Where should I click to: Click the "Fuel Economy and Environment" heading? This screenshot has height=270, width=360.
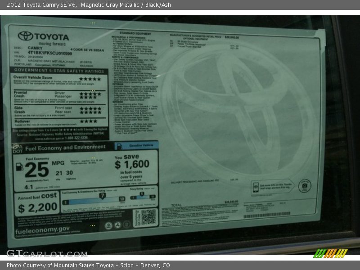point(65,148)
